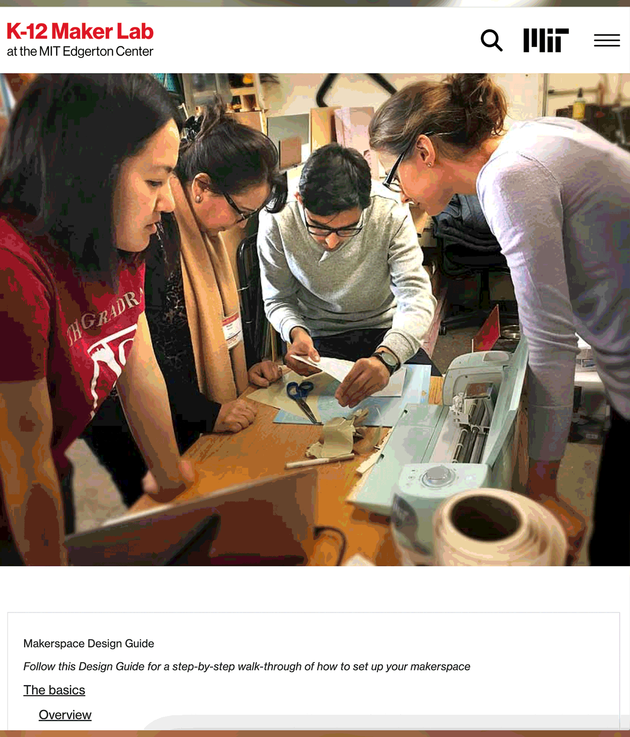Click the MIT logo in header

coord(546,40)
